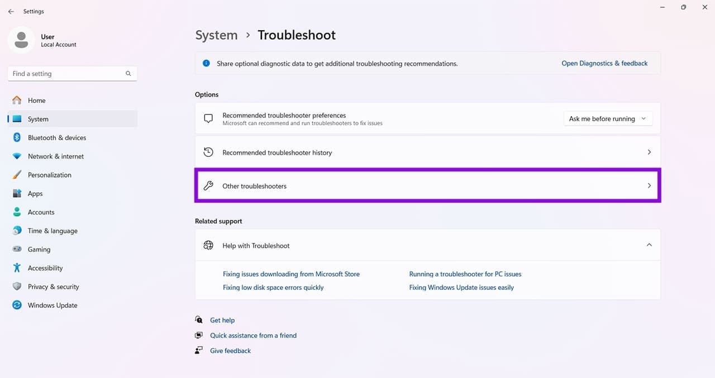Open Other troubleshooters chevron
Viewport: 715px width, 378px height.
(649, 186)
